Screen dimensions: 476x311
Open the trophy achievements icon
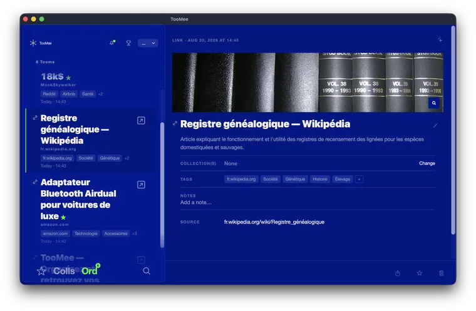(128, 43)
